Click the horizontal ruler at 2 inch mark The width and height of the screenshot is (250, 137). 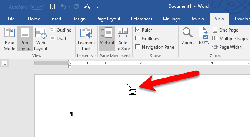click(x=141, y=63)
